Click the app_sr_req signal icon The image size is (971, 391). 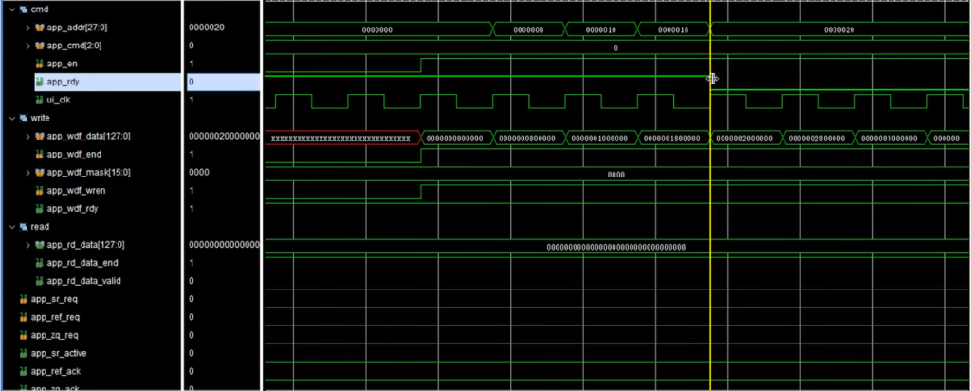pyautogui.click(x=24, y=299)
